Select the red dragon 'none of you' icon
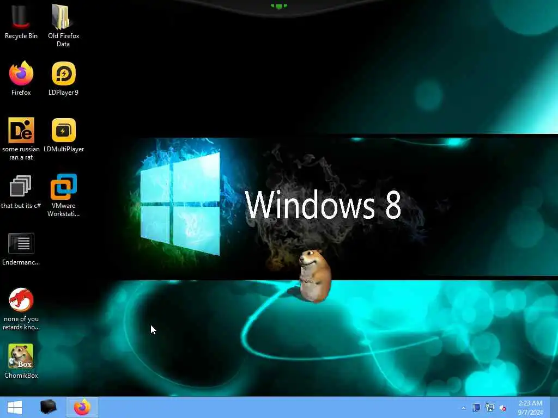Screen dimensions: 558x418 [21, 309]
